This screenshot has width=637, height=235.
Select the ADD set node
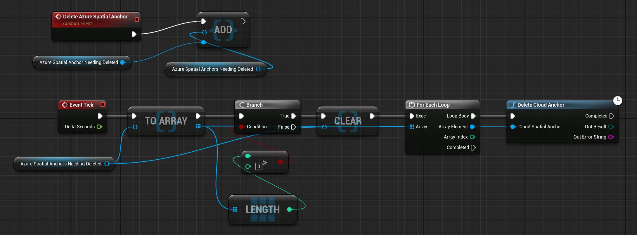pyautogui.click(x=223, y=30)
